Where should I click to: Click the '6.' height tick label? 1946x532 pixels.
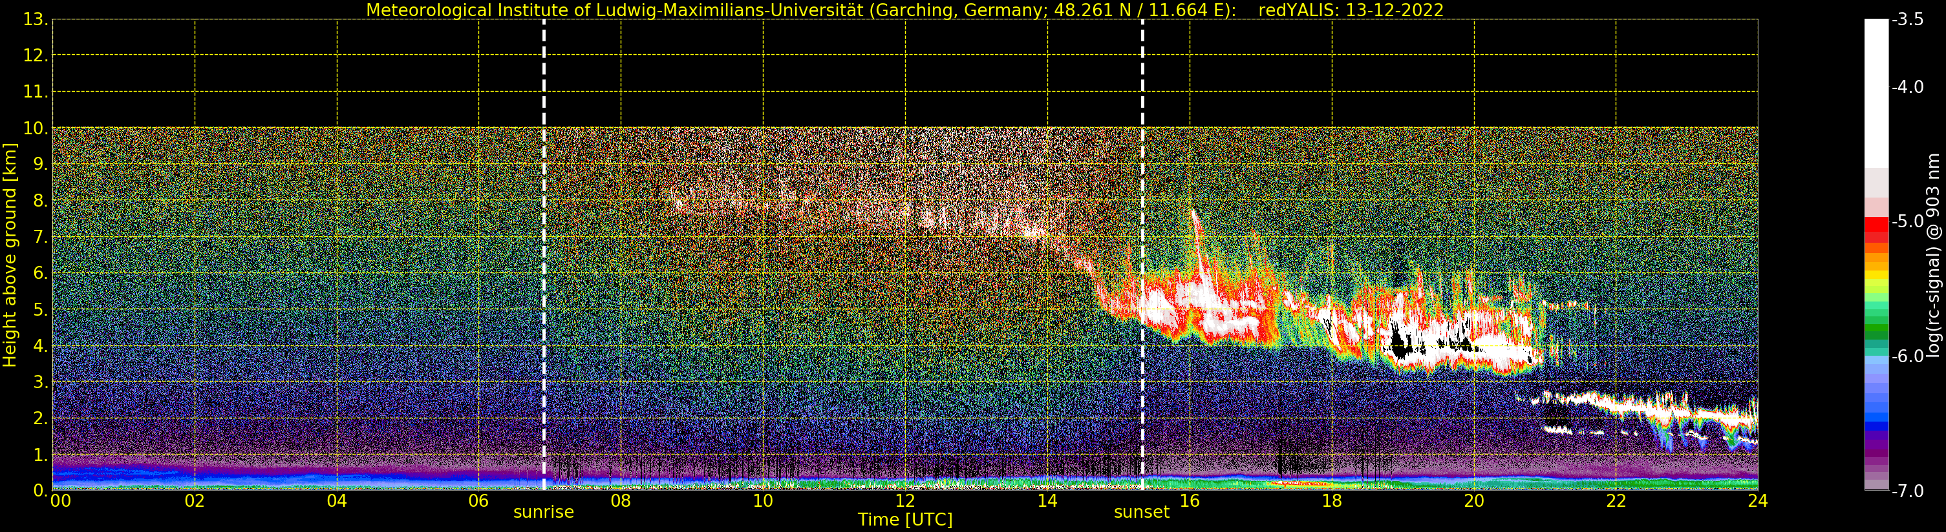click(x=40, y=273)
